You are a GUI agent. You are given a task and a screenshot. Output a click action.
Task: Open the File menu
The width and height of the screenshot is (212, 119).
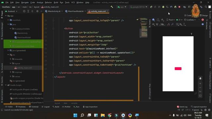(7, 2)
